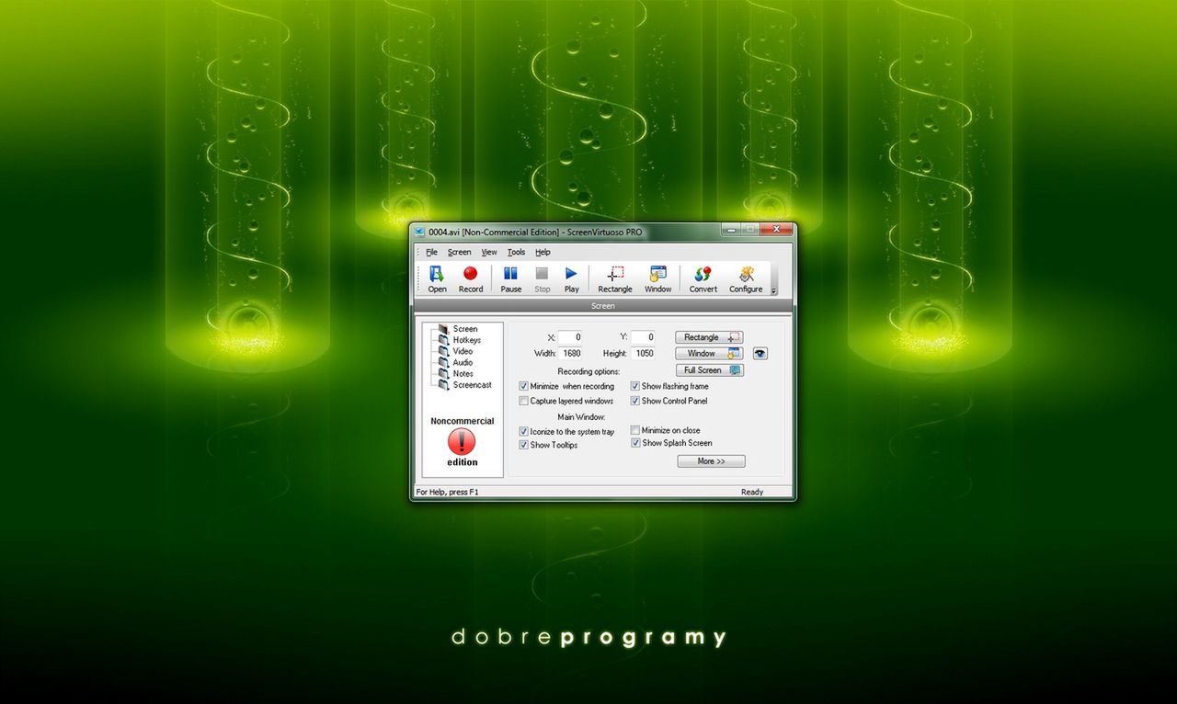Click 'For Help, press F1' status text

tap(448, 492)
